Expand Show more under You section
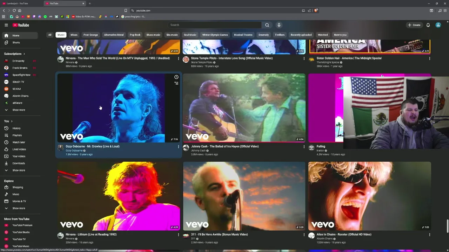The height and width of the screenshot is (252, 449). coord(20,170)
